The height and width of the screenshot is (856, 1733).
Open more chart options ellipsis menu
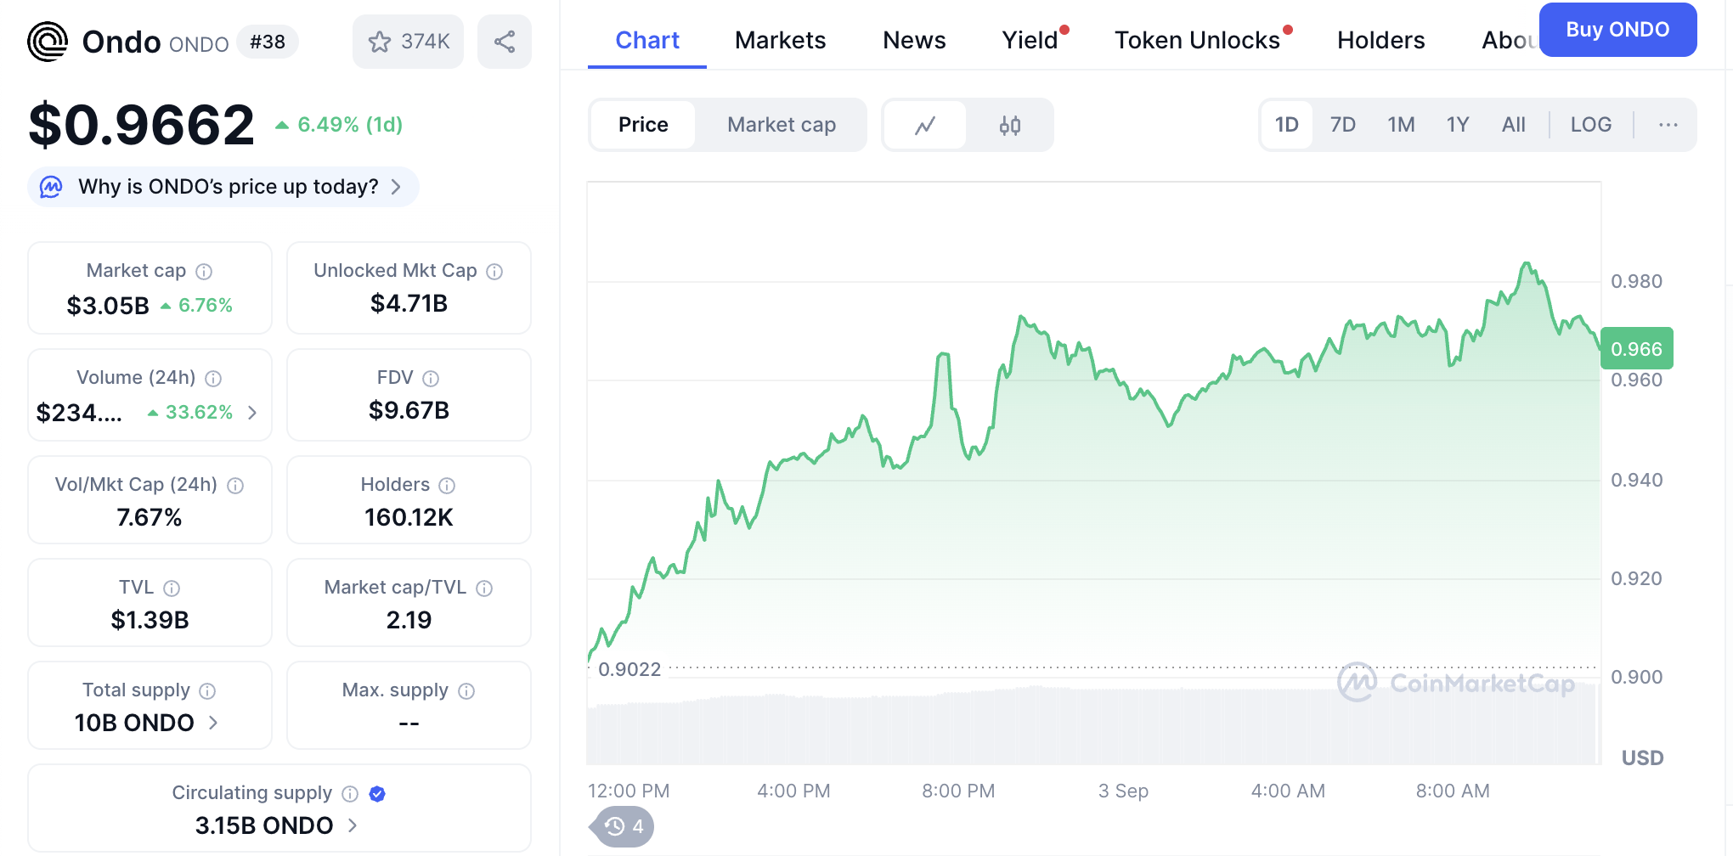pos(1668,125)
